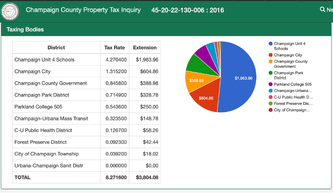Viewport: 333px width, 193px height.
Task: Click tax rate 0.092300
Action: [x=116, y=142]
